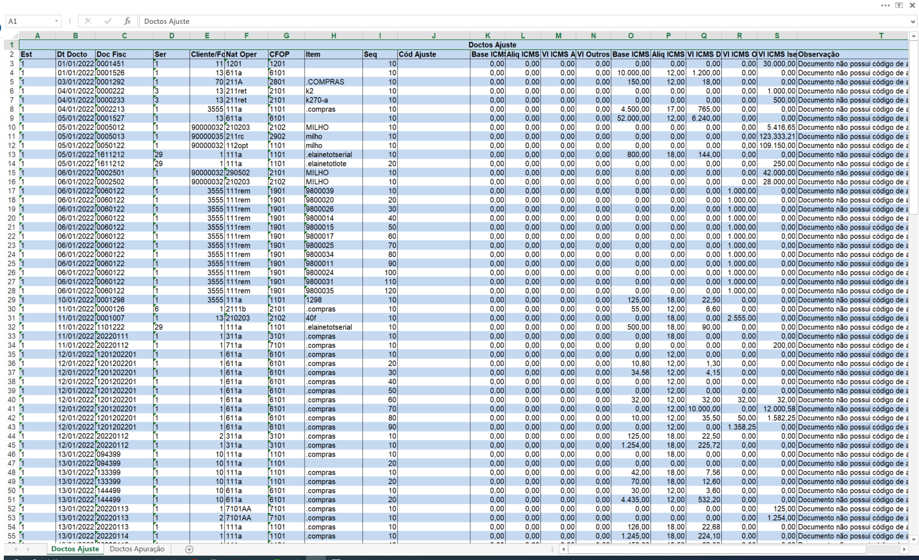Image resolution: width=919 pixels, height=560 pixels.
Task: Click the Observação header cell
Action: tap(853, 54)
